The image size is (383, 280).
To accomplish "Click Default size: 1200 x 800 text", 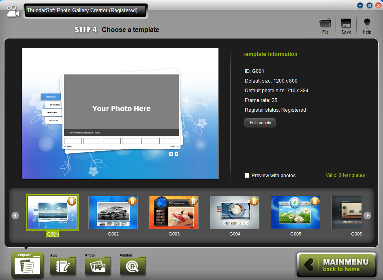I will [x=271, y=81].
